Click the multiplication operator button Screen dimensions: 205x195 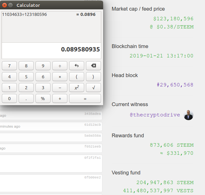tap(60, 77)
